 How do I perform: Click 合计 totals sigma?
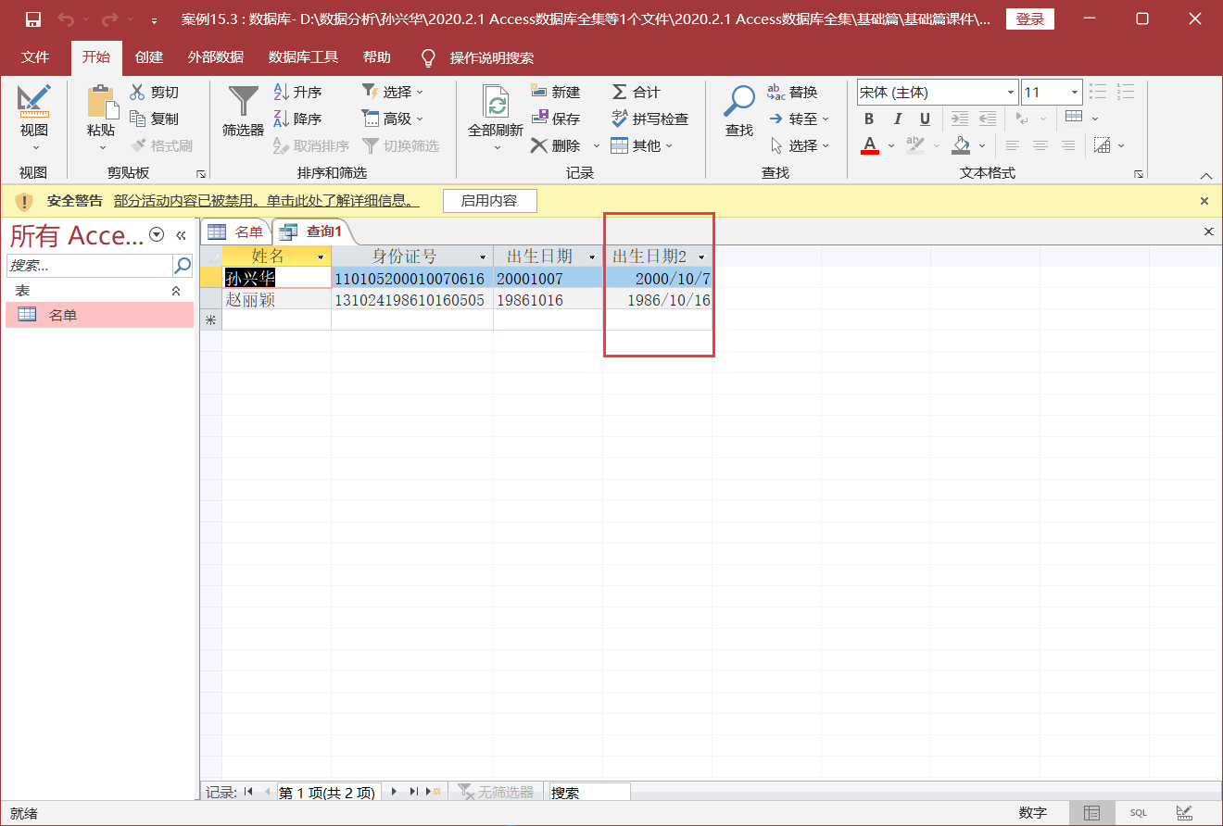pyautogui.click(x=636, y=92)
